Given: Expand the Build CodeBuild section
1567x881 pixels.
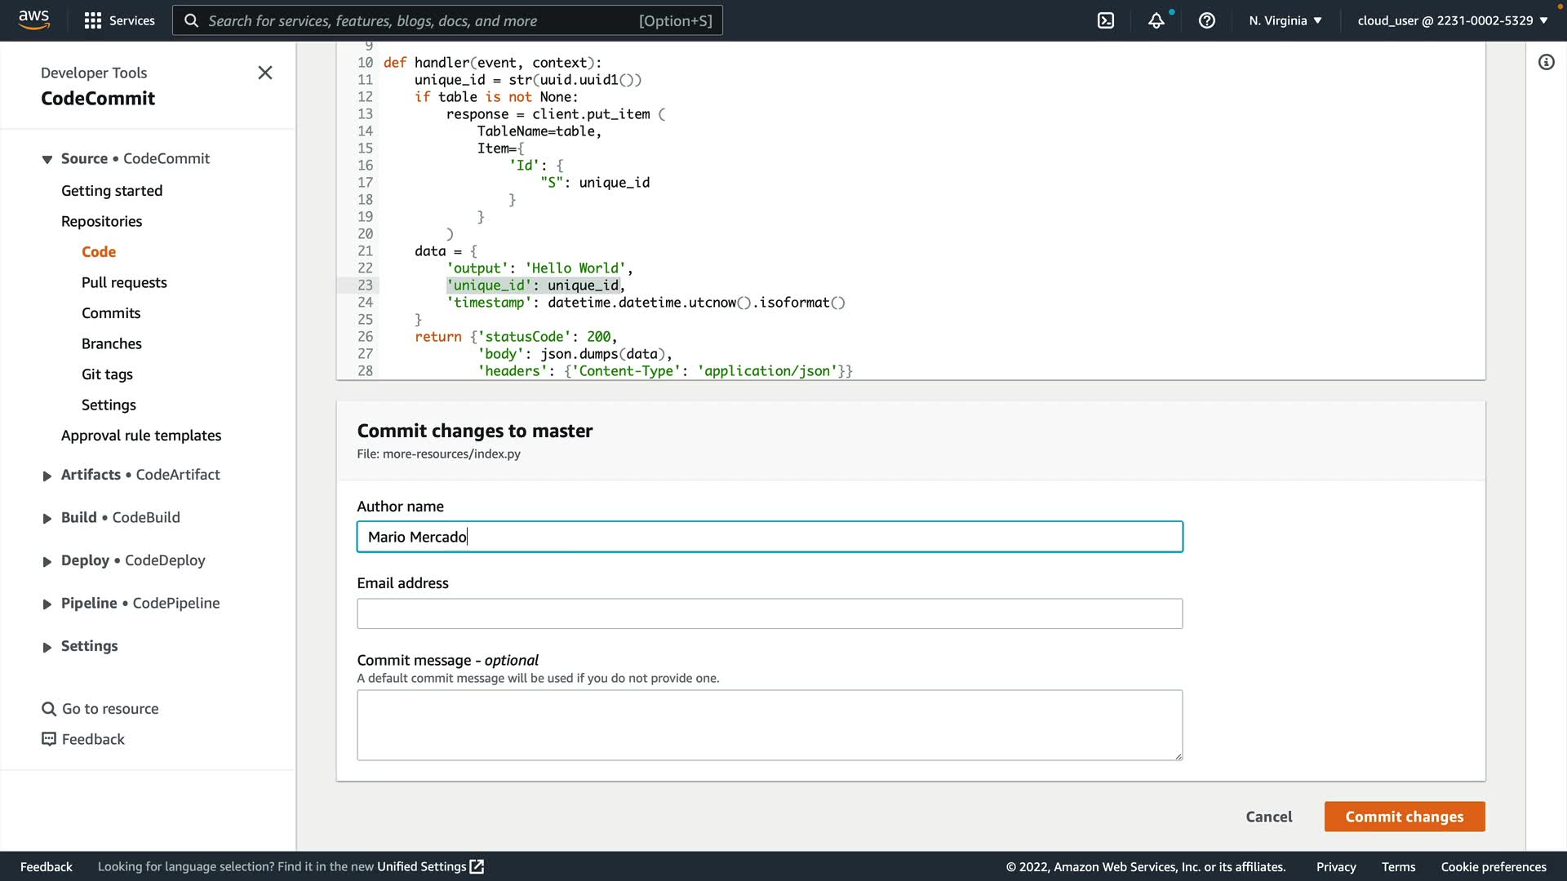Looking at the screenshot, I should tap(47, 518).
